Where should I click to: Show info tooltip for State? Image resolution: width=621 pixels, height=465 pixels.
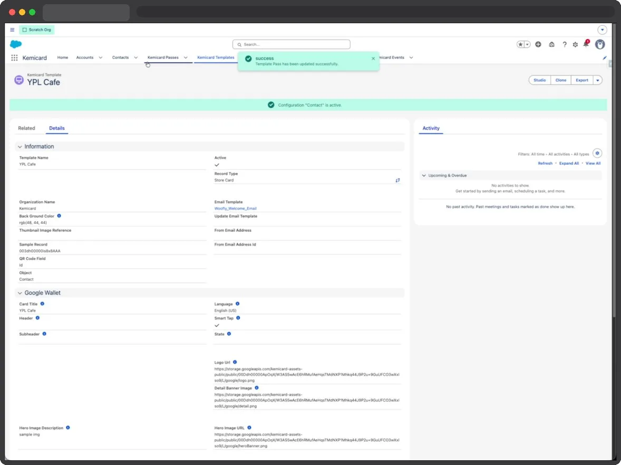229,334
